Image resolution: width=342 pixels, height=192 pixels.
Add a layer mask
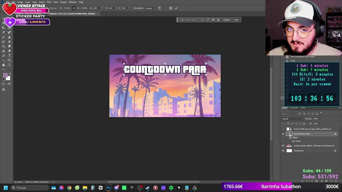click(317, 181)
